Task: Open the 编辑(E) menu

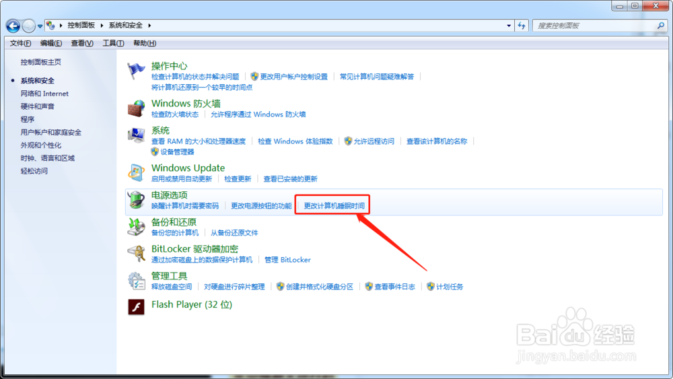Action: [51, 43]
